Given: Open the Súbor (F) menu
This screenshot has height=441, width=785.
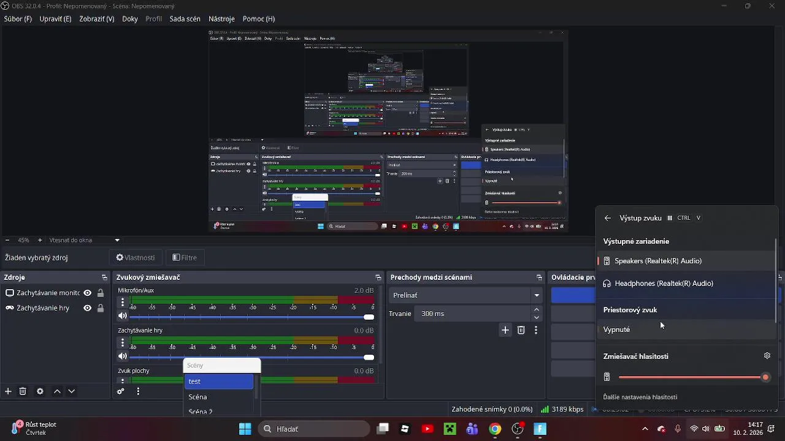Looking at the screenshot, I should tap(18, 19).
